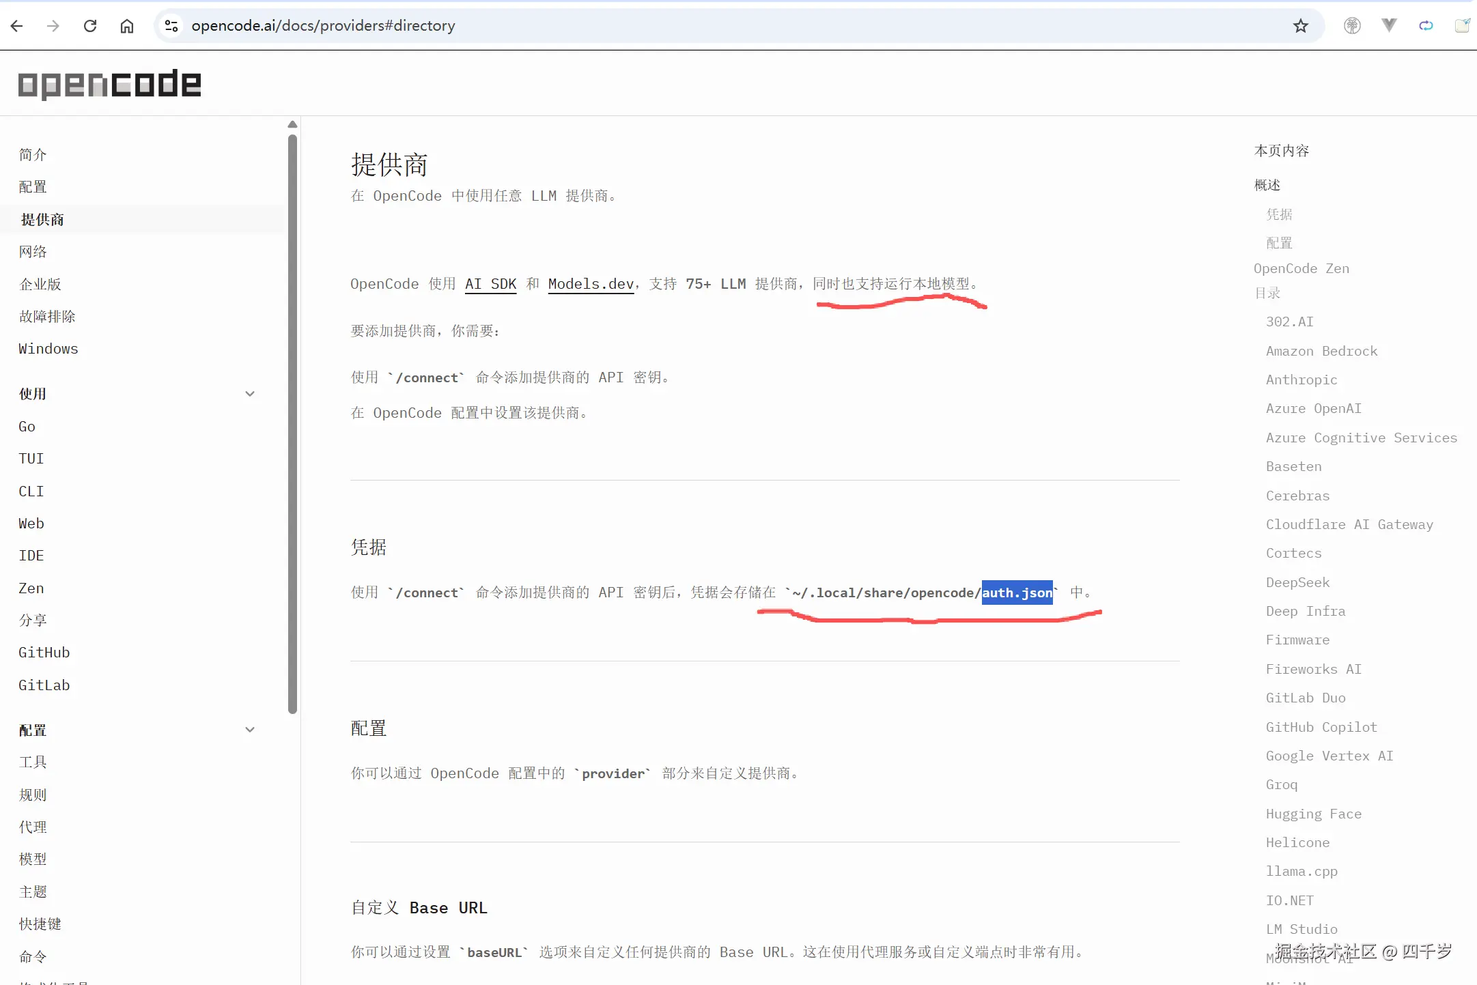Expand the sidebar scrollbar upward arrow
Screen dimensions: 1477x985
click(292, 124)
